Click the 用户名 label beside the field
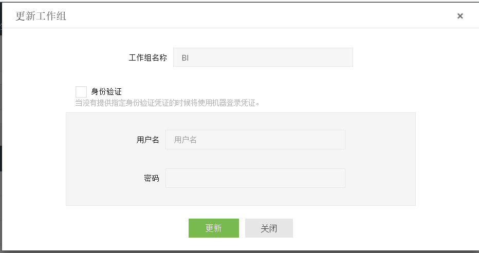479x253 pixels. tap(148, 140)
